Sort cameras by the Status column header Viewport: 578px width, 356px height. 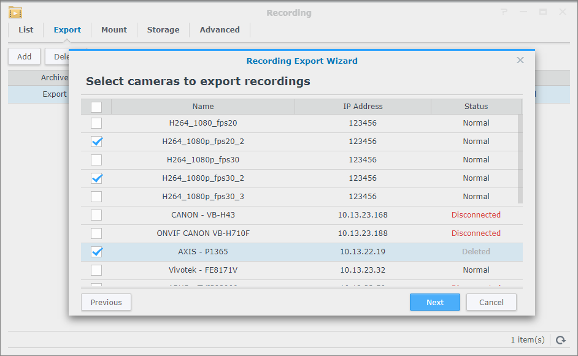click(x=476, y=107)
